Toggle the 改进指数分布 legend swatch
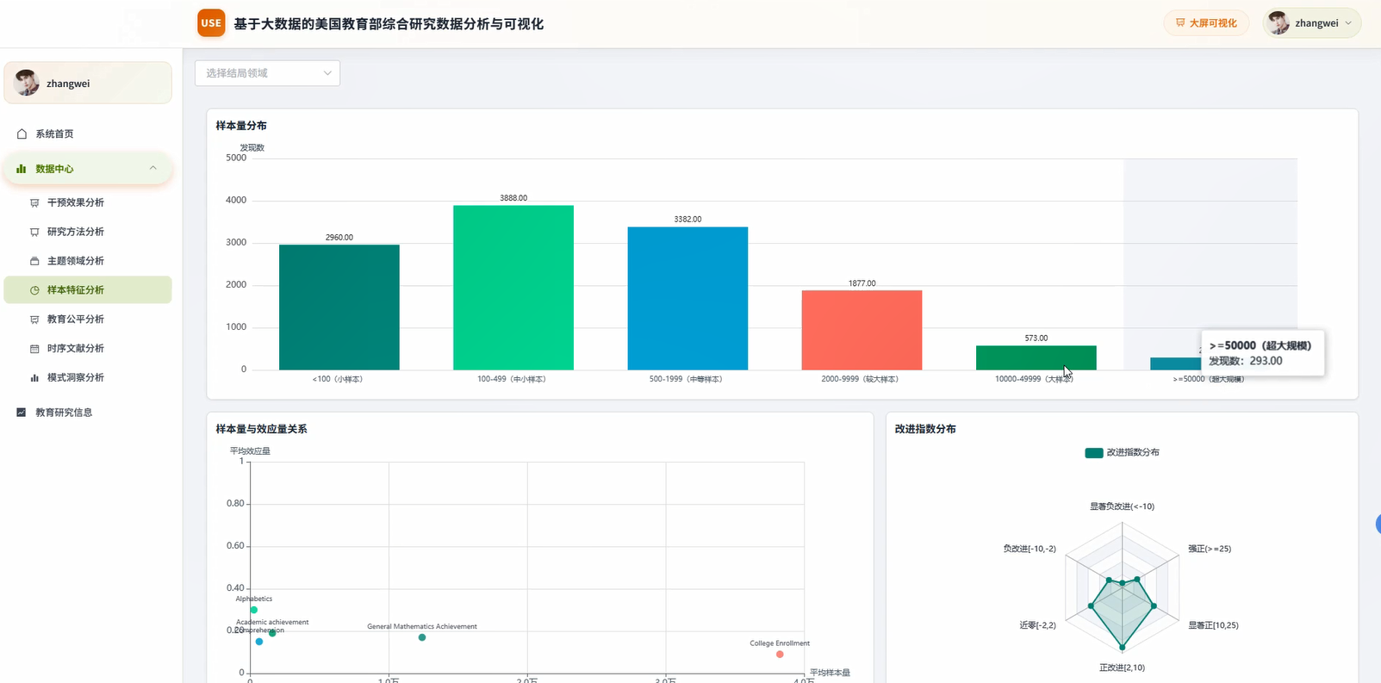This screenshot has width=1381, height=683. tap(1093, 452)
